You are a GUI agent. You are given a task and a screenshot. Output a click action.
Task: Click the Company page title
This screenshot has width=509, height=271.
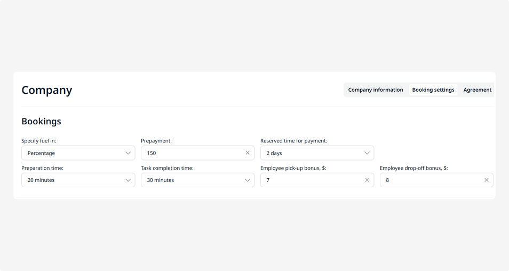46,90
